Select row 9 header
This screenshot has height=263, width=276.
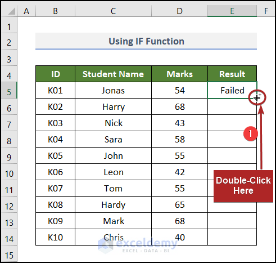coord(9,155)
